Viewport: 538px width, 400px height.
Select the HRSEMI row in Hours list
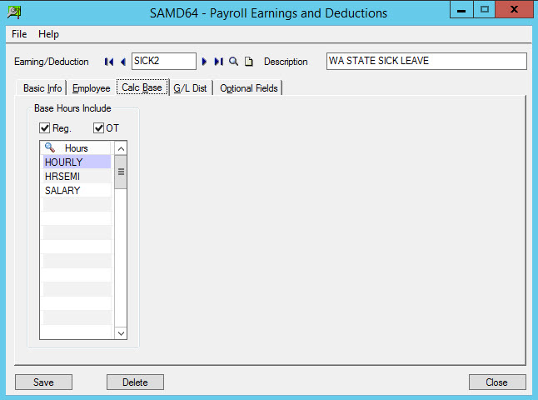pyautogui.click(x=77, y=176)
